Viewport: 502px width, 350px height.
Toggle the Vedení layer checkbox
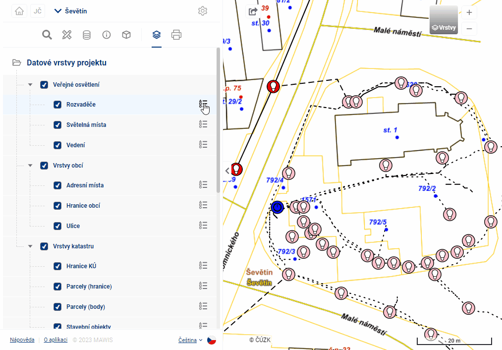tap(57, 145)
